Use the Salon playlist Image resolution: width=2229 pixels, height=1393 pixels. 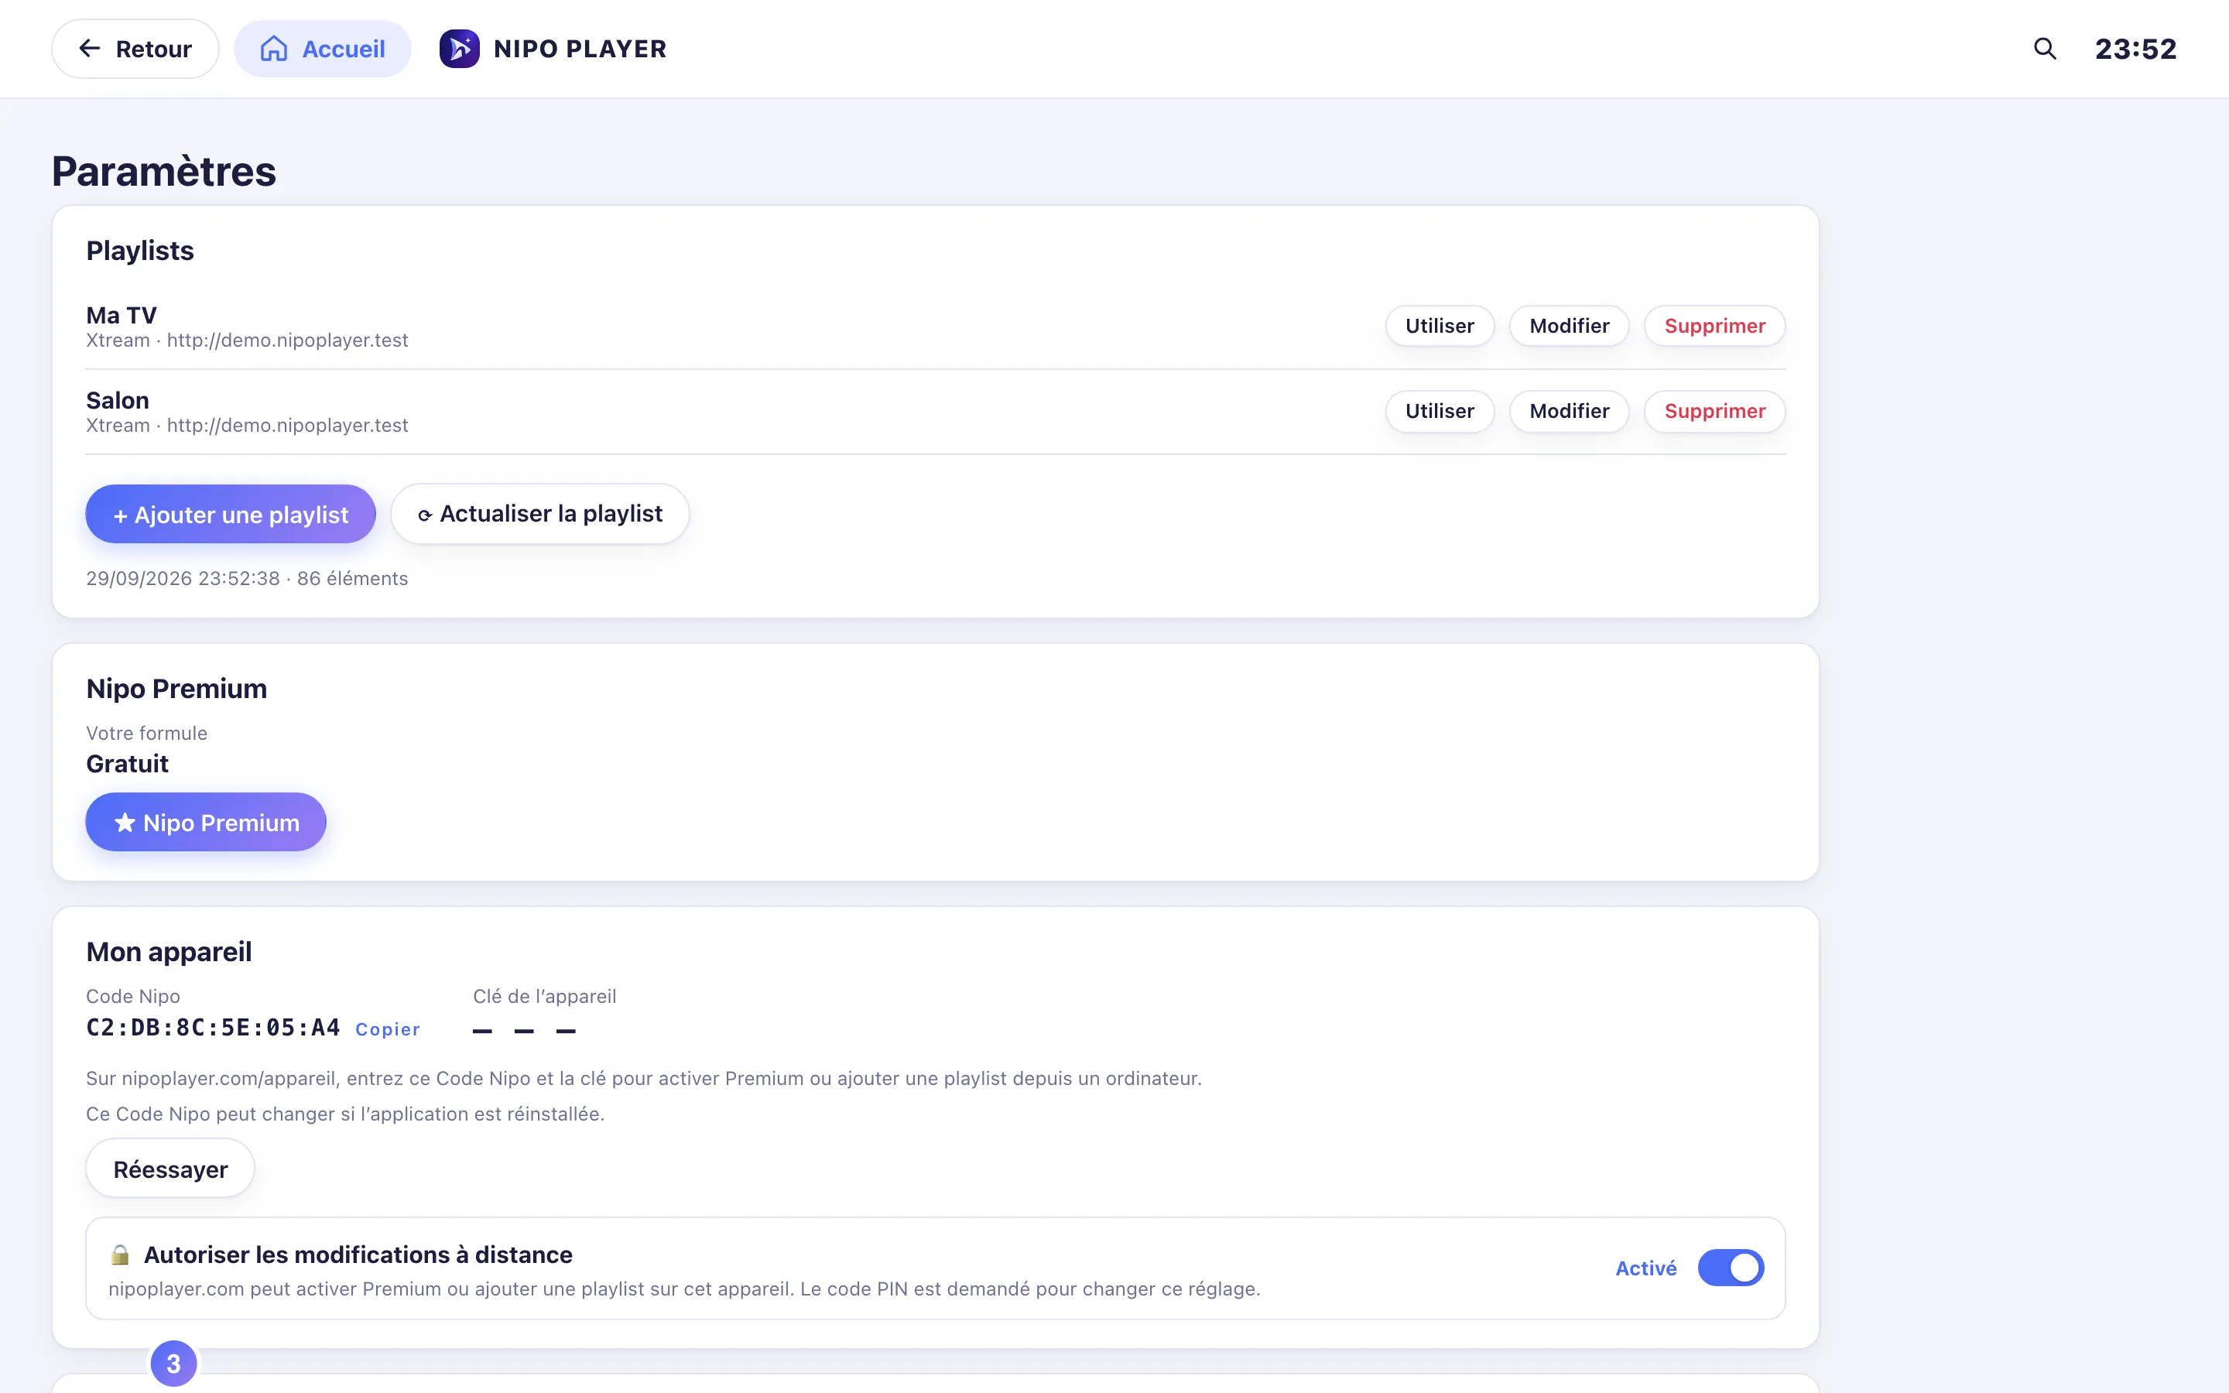1440,411
